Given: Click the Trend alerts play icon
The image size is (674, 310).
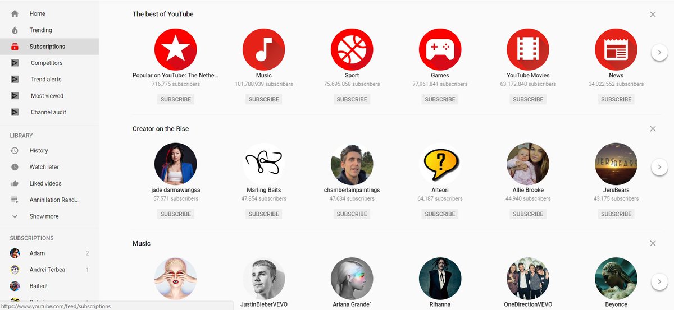Looking at the screenshot, I should tap(15, 80).
